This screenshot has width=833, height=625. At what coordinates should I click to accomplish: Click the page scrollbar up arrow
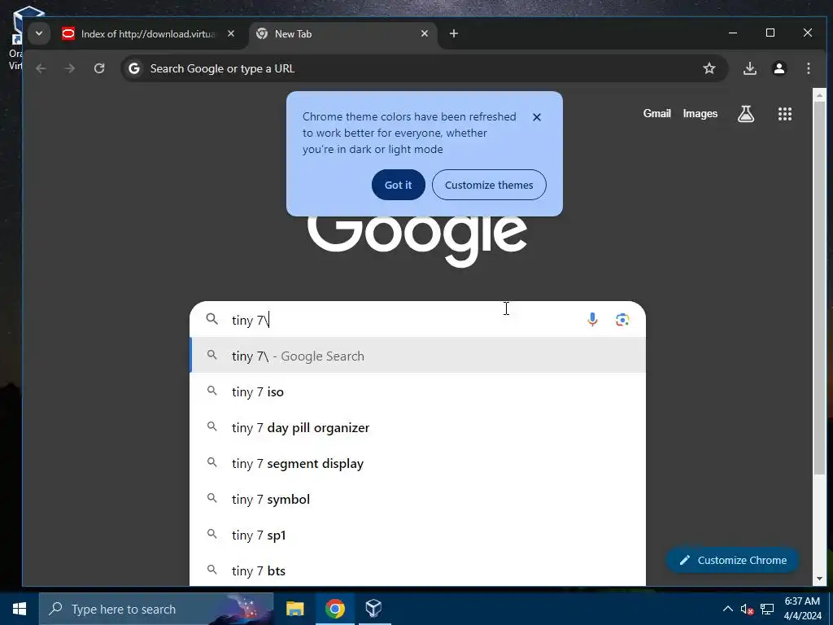[819, 96]
